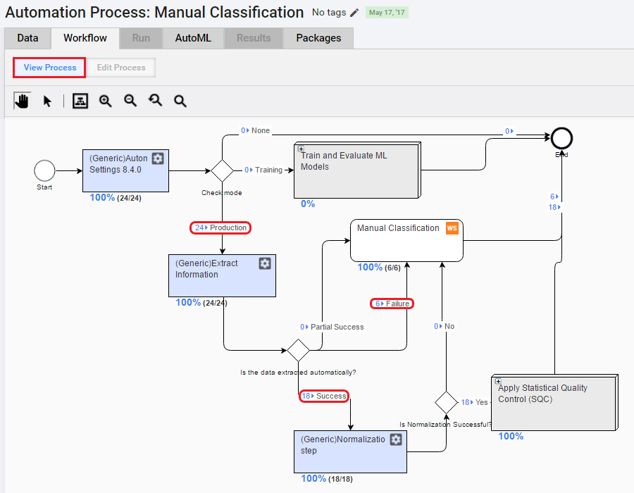
Task: Click the 24 Production flow label
Action: coord(220,228)
